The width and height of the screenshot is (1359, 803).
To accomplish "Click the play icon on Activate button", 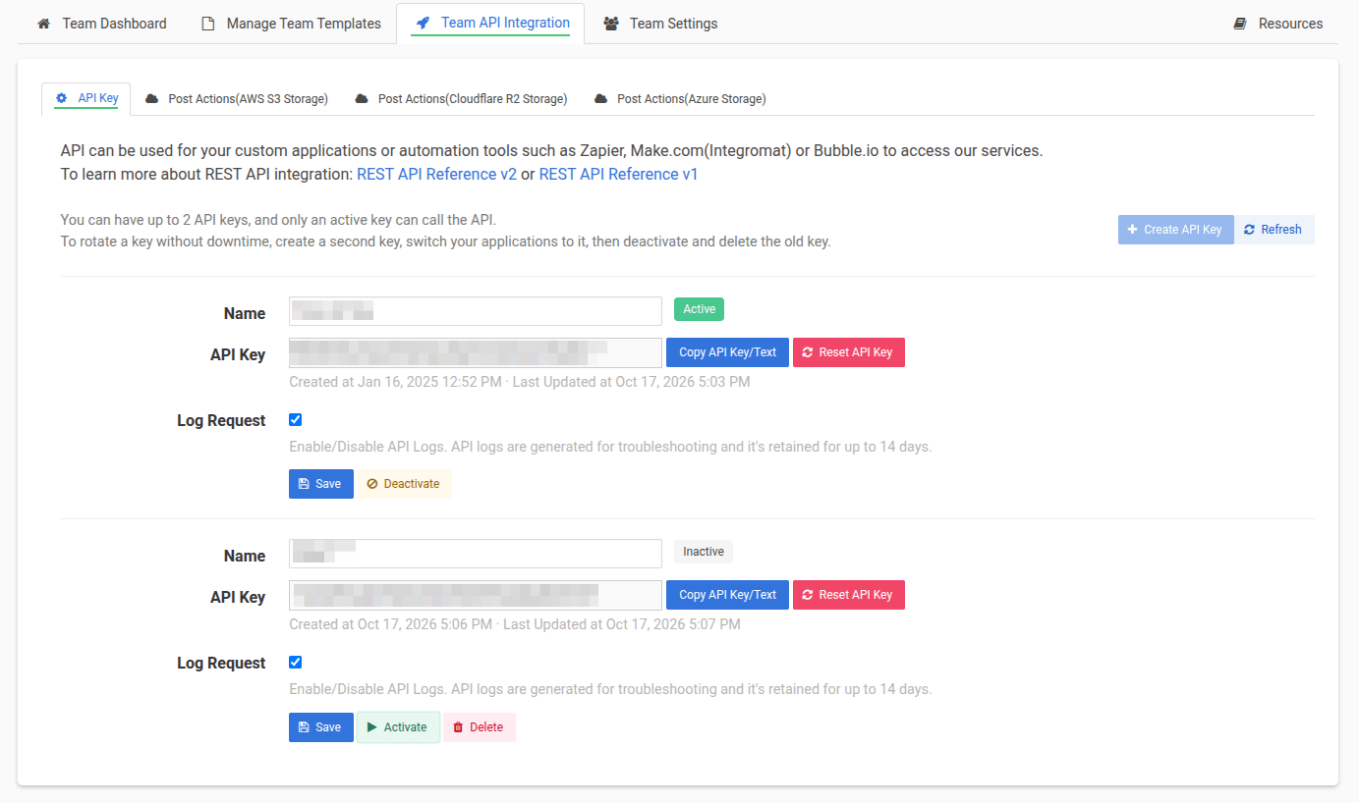I will click(x=371, y=727).
